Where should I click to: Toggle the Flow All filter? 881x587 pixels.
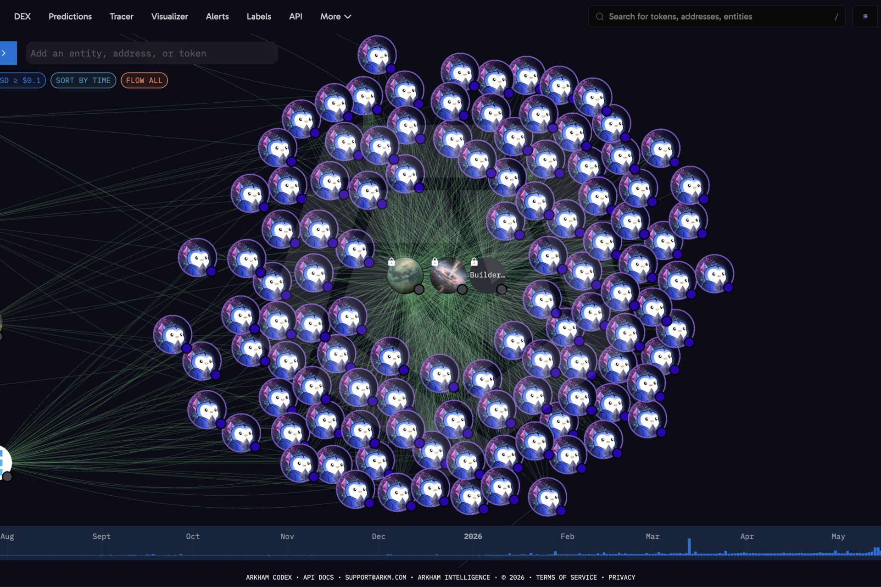[144, 80]
